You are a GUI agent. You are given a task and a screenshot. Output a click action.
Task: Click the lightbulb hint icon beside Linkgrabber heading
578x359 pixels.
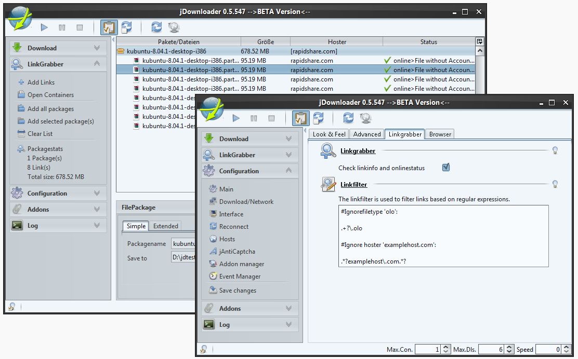[x=555, y=150]
